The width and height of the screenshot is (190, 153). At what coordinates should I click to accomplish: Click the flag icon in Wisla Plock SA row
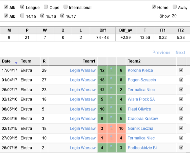click(x=111, y=99)
